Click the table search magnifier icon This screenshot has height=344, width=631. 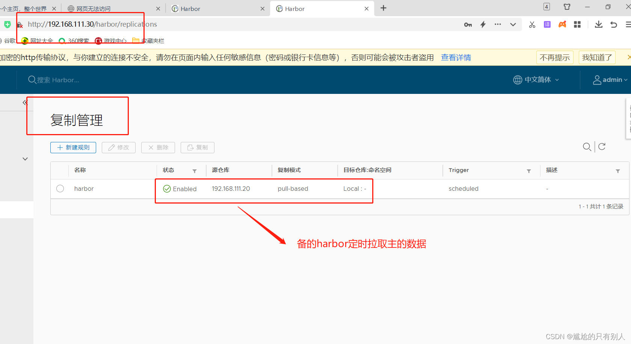[587, 147]
